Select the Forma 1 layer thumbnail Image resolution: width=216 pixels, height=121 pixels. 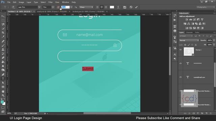coord(189,51)
